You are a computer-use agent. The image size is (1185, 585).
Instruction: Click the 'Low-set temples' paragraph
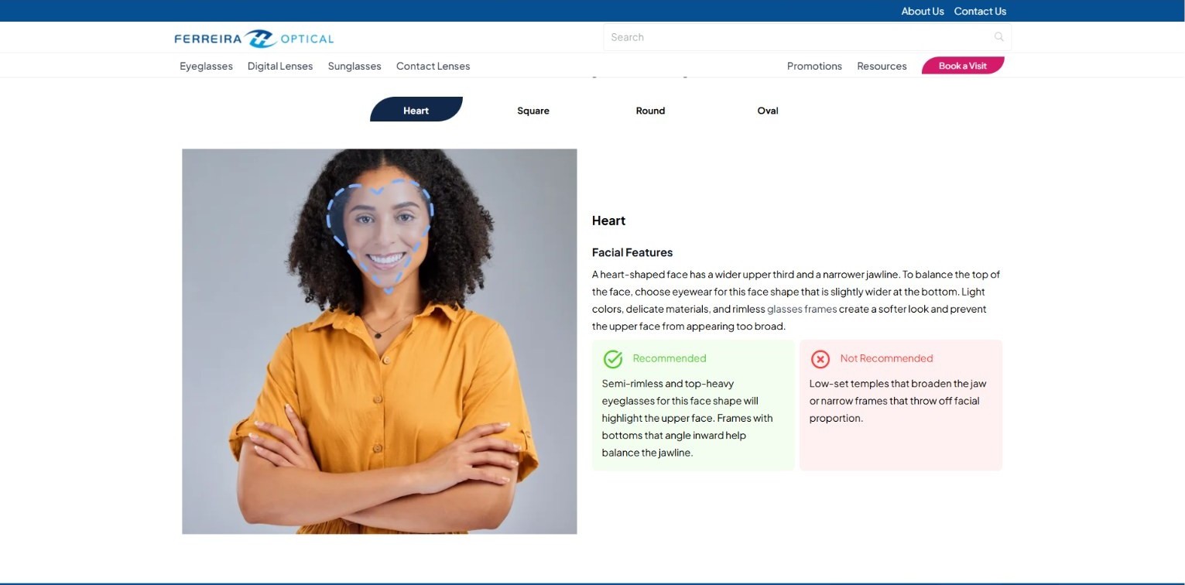pyautogui.click(x=898, y=401)
